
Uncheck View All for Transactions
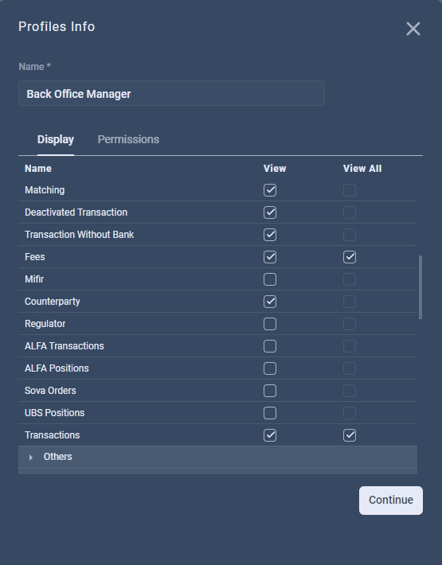coord(350,435)
